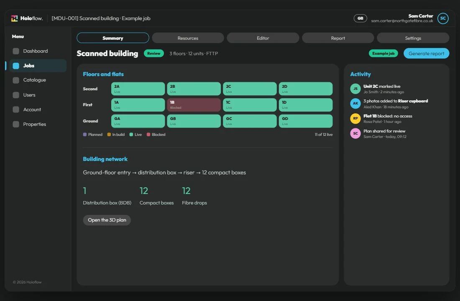Open the Settings tab

tap(413, 38)
